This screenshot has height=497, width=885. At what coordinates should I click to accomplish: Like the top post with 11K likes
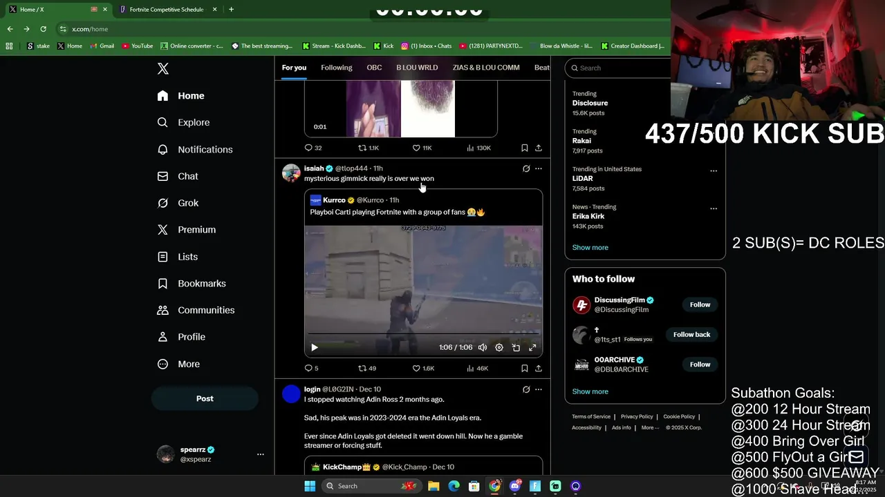pos(422,148)
